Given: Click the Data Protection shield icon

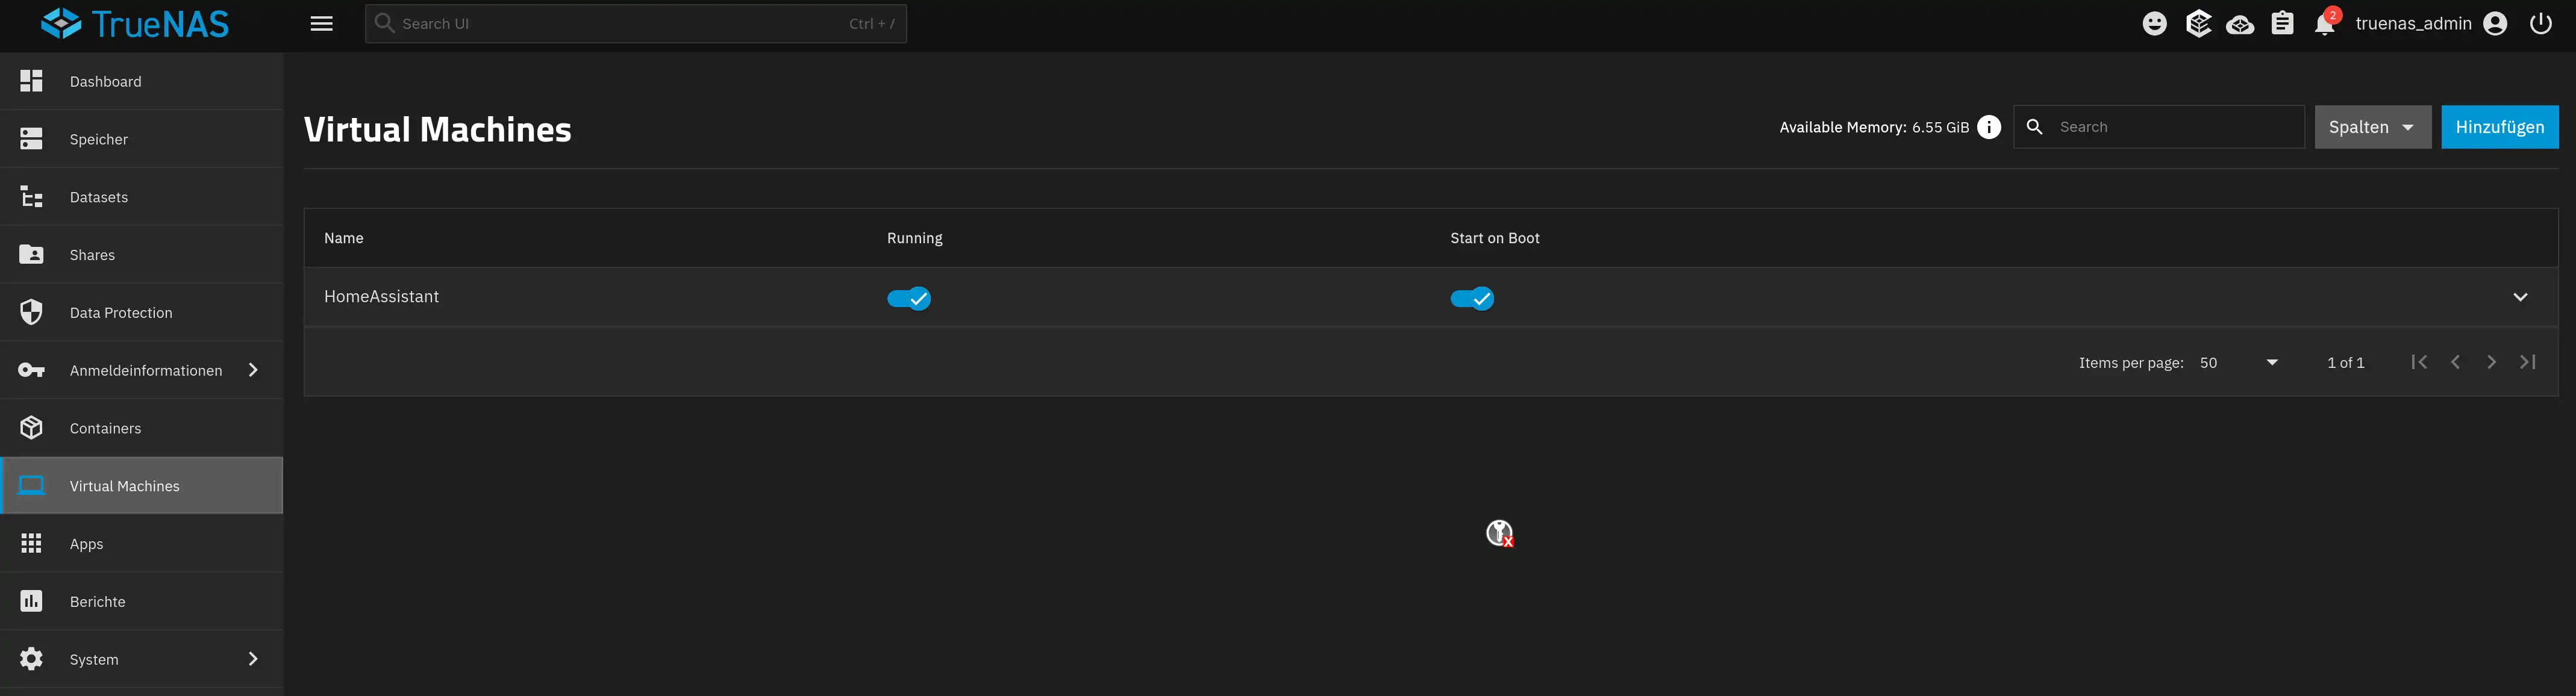Looking at the screenshot, I should [x=31, y=312].
